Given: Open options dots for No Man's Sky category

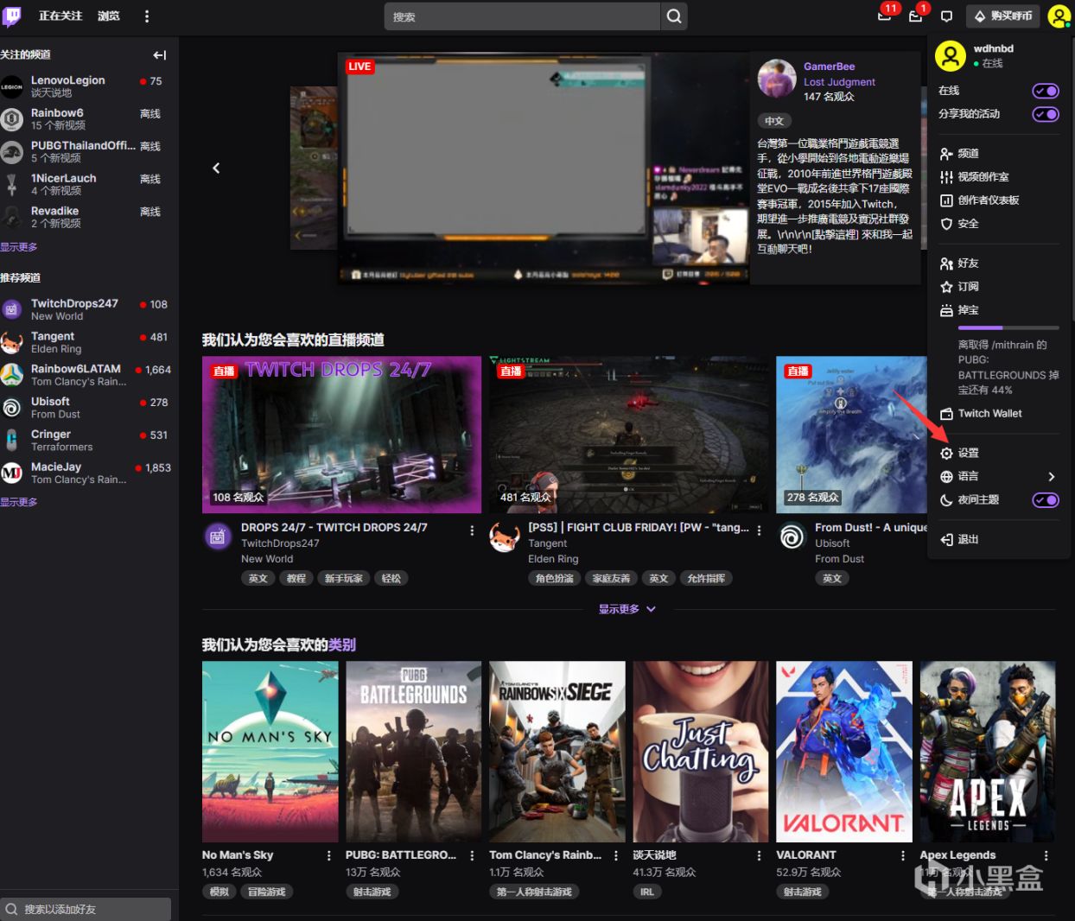Looking at the screenshot, I should point(328,855).
